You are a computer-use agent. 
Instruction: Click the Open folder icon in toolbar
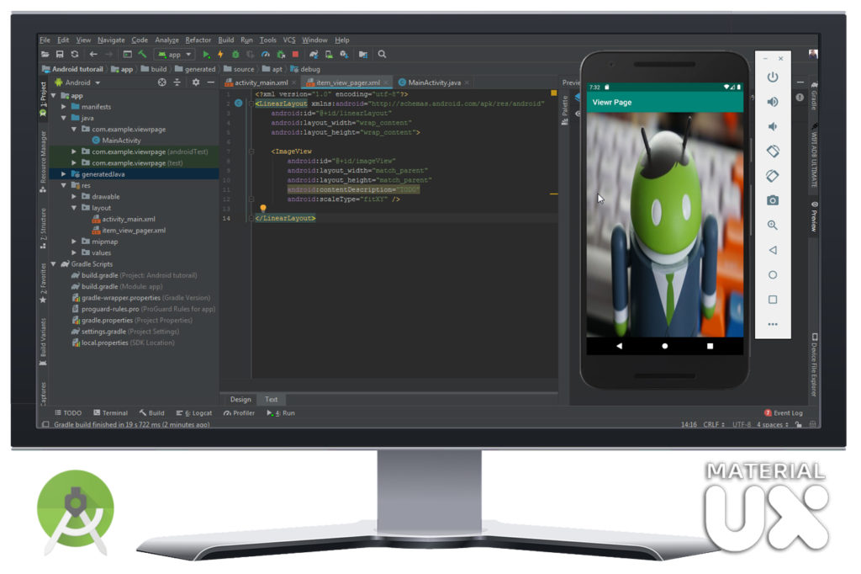pos(45,55)
